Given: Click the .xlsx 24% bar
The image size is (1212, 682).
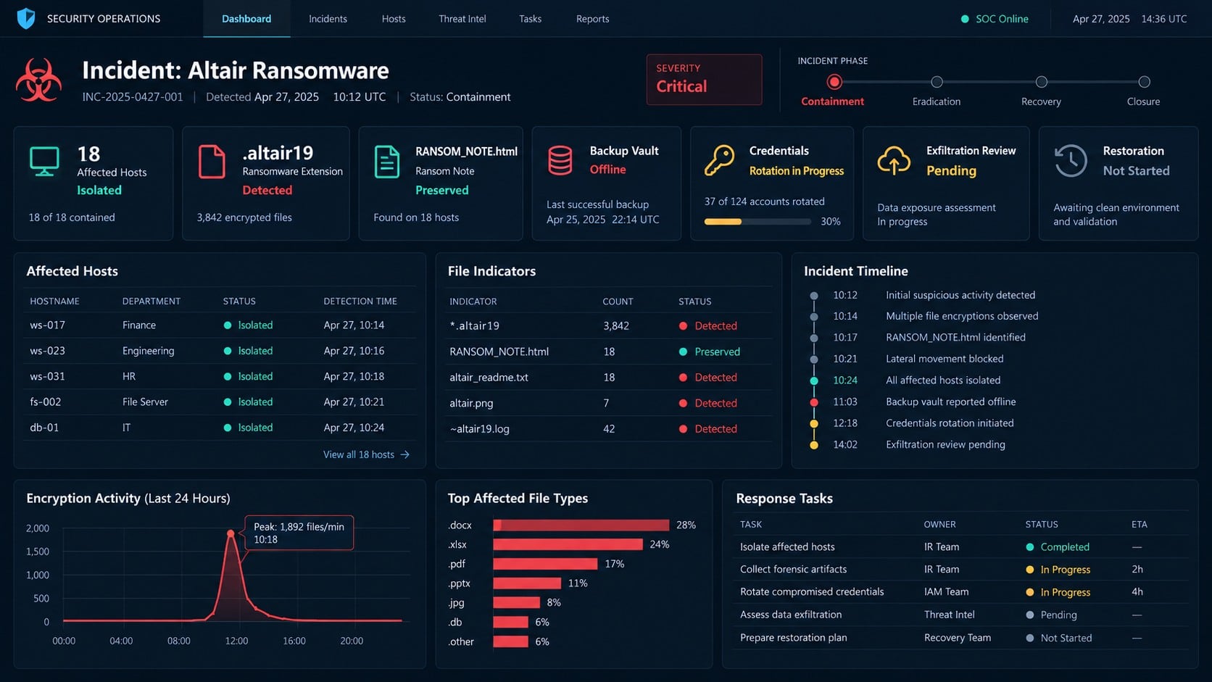Looking at the screenshot, I should (568, 544).
